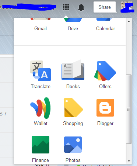Viewport: 137px width, 166px height.
Task: Open Calendar from the apps panel
Action: pyautogui.click(x=105, y=25)
